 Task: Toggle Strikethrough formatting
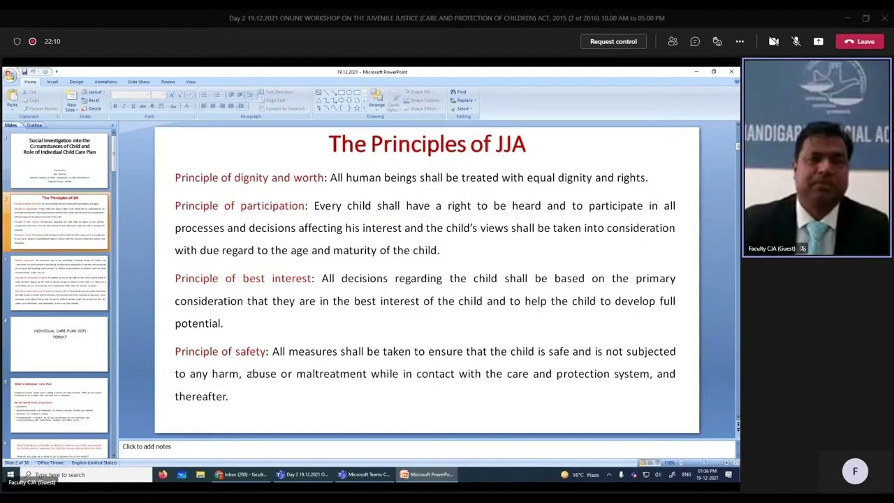pos(142,106)
